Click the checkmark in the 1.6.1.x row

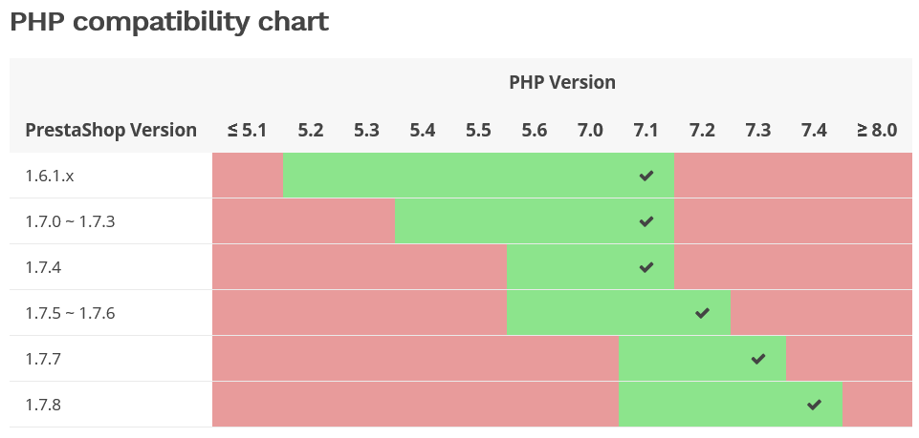[x=646, y=176]
